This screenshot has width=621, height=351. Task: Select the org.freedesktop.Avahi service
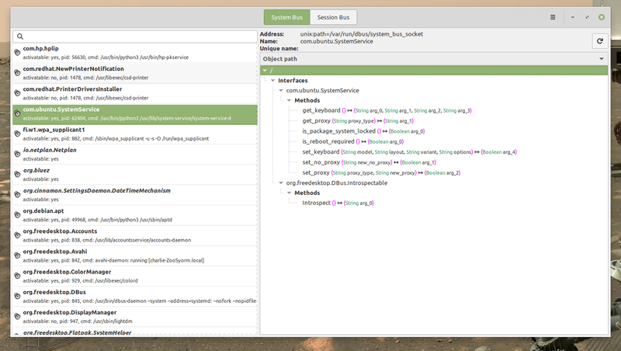[134, 255]
